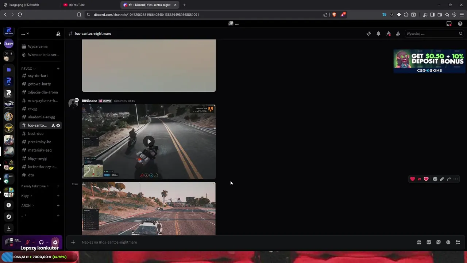Open the Discord inbox icon
This screenshot has width=467, height=263.
[x=449, y=24]
